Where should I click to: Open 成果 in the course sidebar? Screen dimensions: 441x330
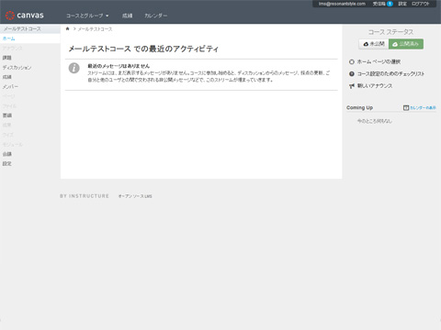(7, 126)
